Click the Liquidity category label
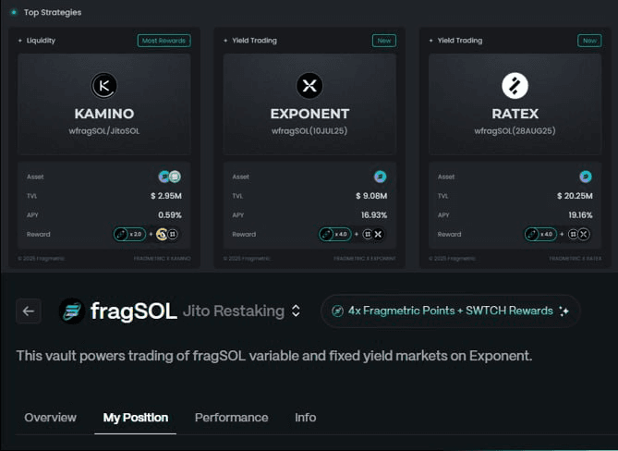 41,41
